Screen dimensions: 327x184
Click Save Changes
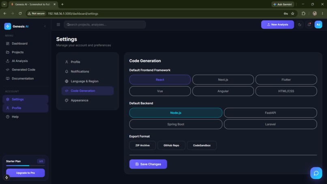click(148, 164)
